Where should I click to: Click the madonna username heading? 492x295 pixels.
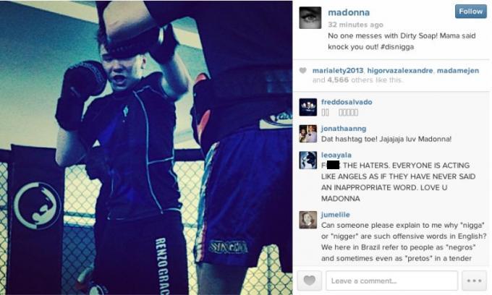tap(349, 12)
